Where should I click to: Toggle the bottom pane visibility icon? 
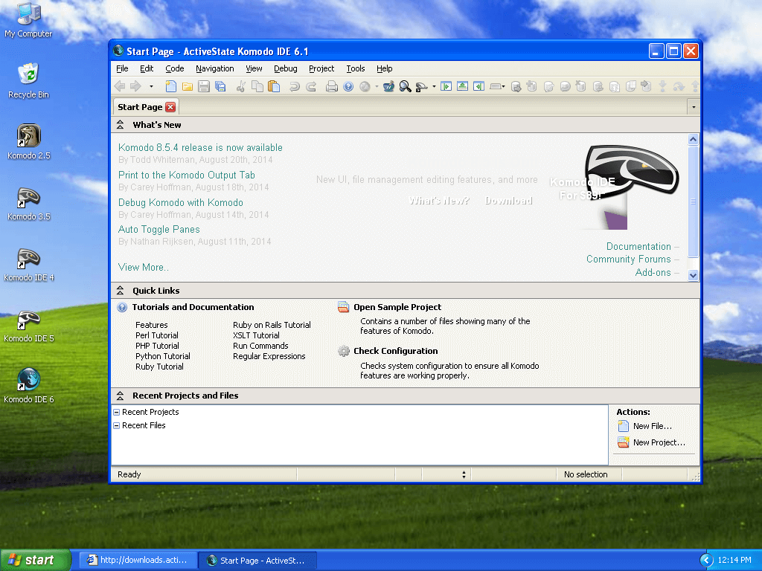[463, 86]
